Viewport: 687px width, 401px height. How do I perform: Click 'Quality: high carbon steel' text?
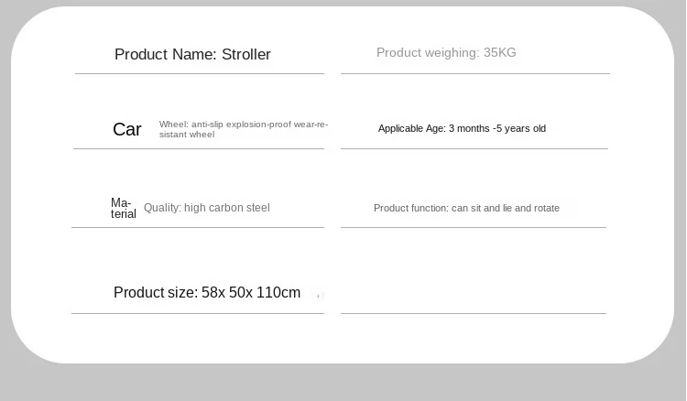207,208
